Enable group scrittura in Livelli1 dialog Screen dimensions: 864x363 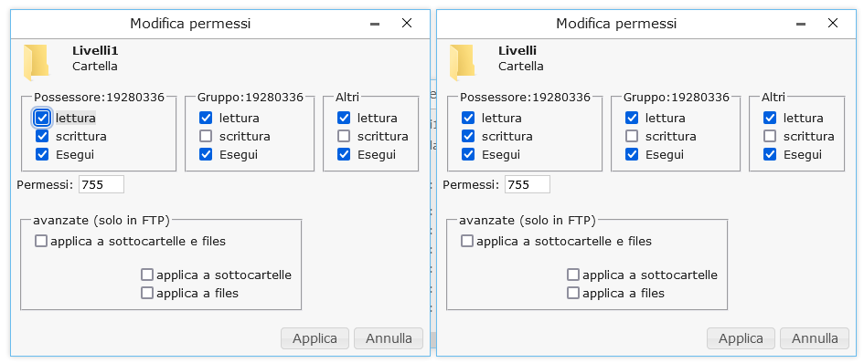(206, 136)
